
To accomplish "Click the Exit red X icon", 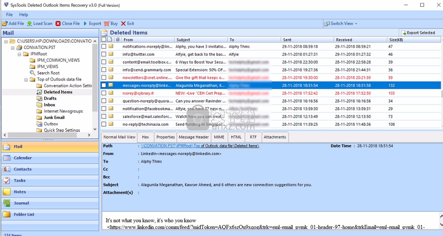I will point(123,24).
